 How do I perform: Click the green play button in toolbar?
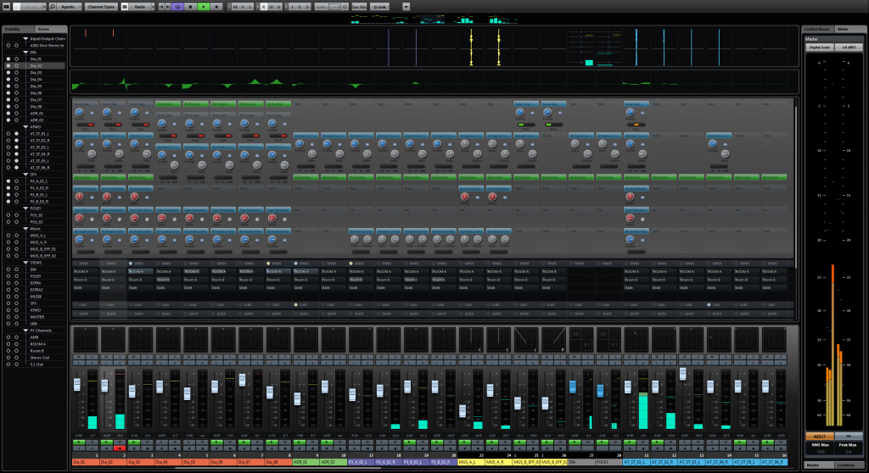(x=204, y=6)
